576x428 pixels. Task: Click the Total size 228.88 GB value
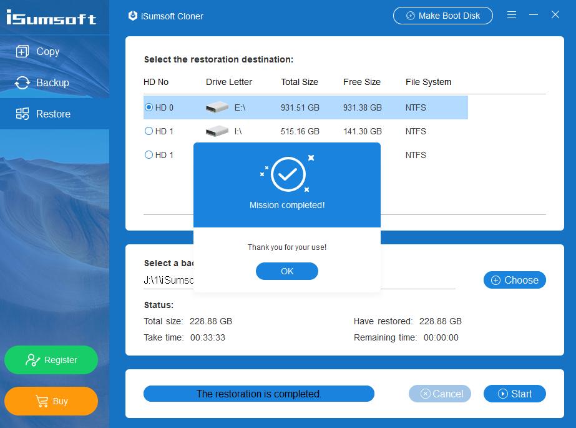click(211, 321)
